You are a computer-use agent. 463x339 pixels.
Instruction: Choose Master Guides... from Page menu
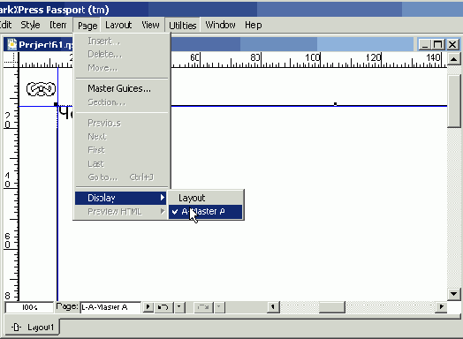[121, 88]
